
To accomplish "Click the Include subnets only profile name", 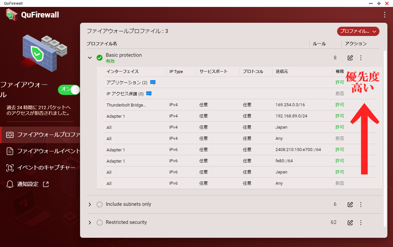I will (128, 204).
